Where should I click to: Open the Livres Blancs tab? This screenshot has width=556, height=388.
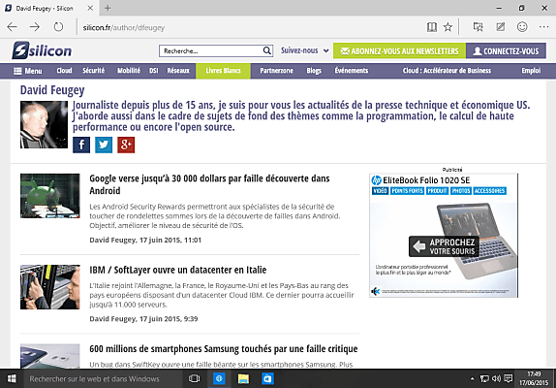click(x=223, y=71)
